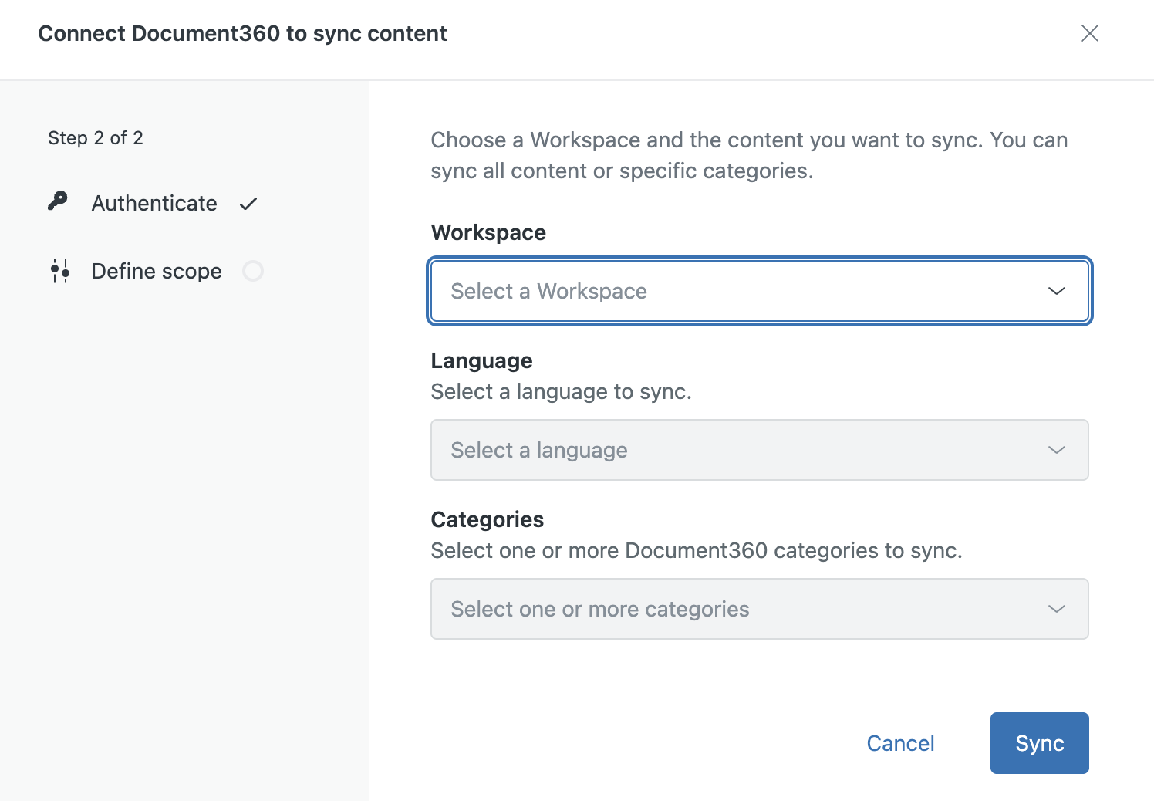The width and height of the screenshot is (1154, 801).
Task: Click the empty circle next to Define scope
Action: (x=253, y=271)
